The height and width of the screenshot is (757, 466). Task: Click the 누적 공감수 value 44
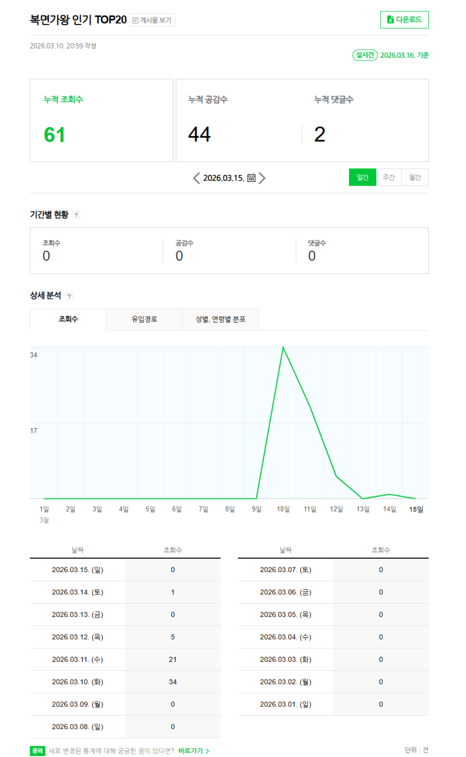[199, 135]
